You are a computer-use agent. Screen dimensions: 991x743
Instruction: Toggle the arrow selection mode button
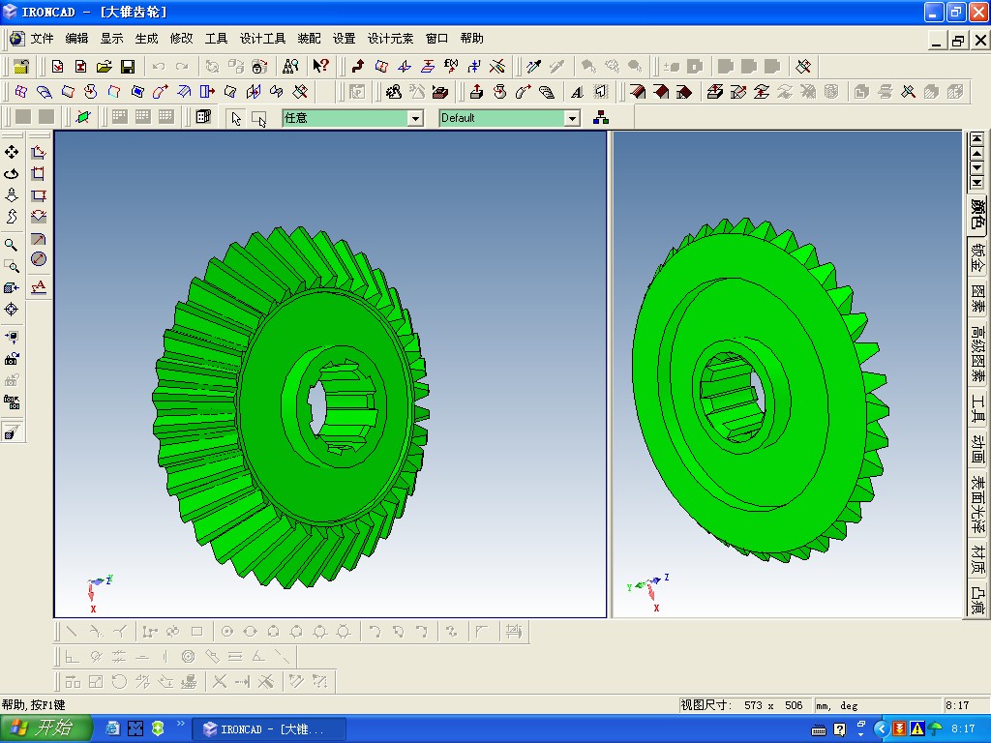[236, 117]
